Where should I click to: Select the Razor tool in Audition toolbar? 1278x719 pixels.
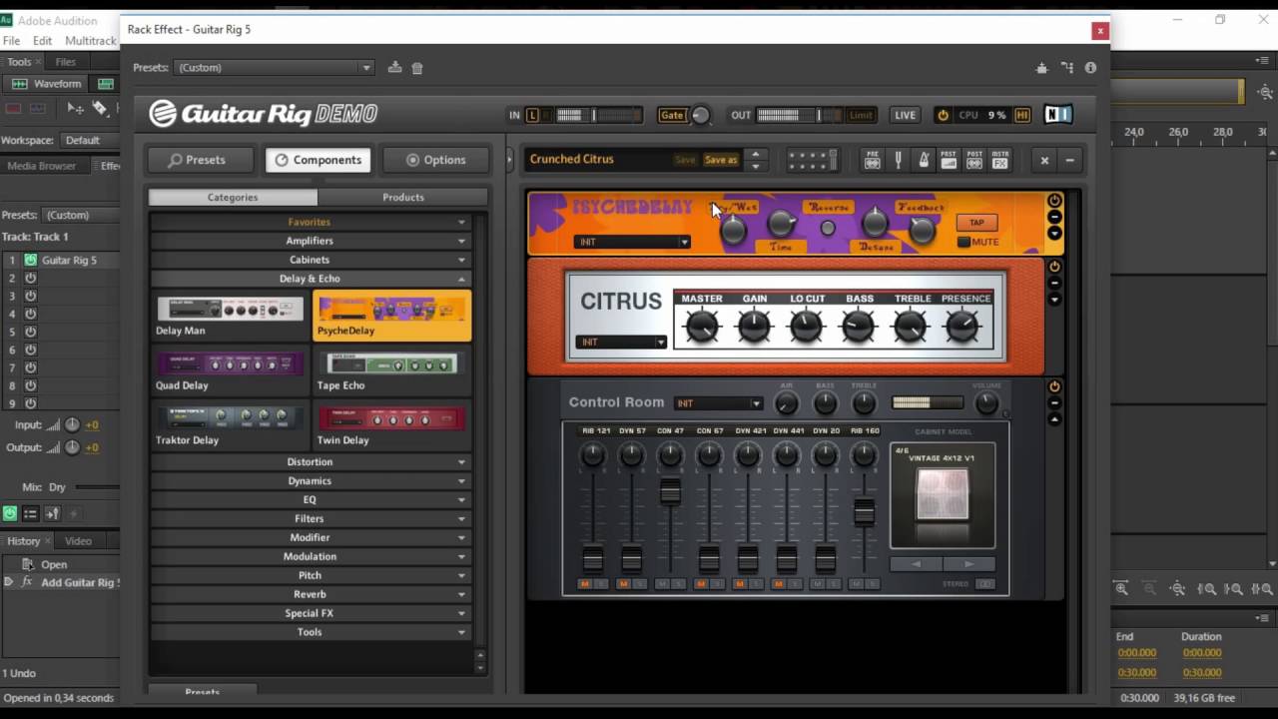click(x=100, y=108)
